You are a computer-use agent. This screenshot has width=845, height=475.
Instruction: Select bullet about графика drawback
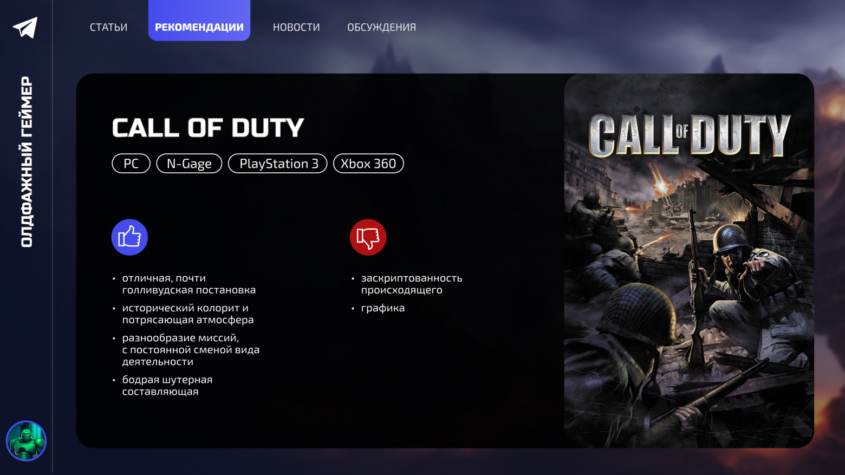pyautogui.click(x=382, y=308)
